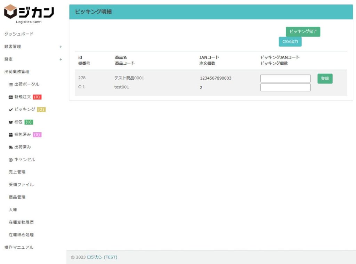
Task: Open the ロジカン (TEST) footer link
Action: click(102, 257)
